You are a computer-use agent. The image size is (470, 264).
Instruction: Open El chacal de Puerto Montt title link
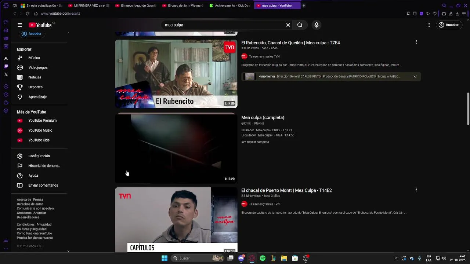[286, 191]
